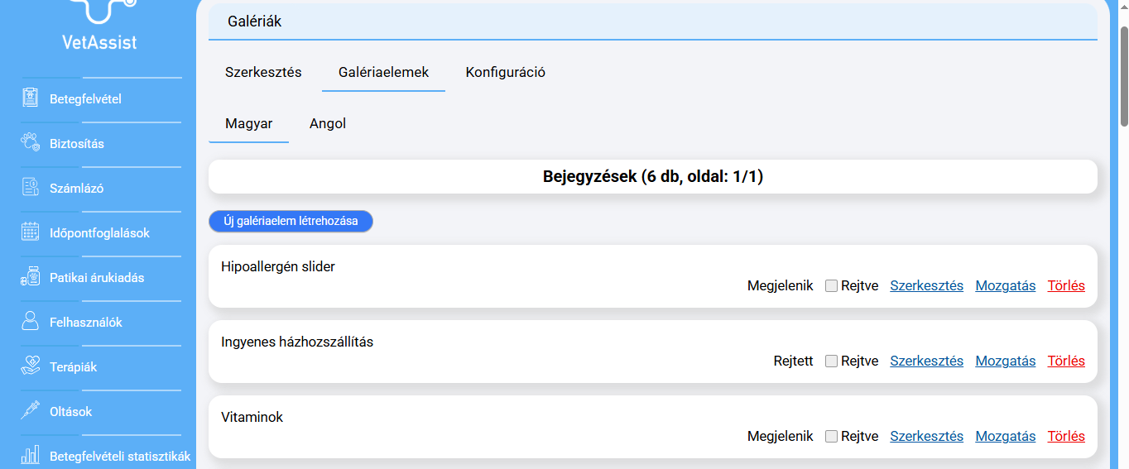Click the Betegfelvétel clipboard icon
1129x469 pixels.
pyautogui.click(x=31, y=98)
